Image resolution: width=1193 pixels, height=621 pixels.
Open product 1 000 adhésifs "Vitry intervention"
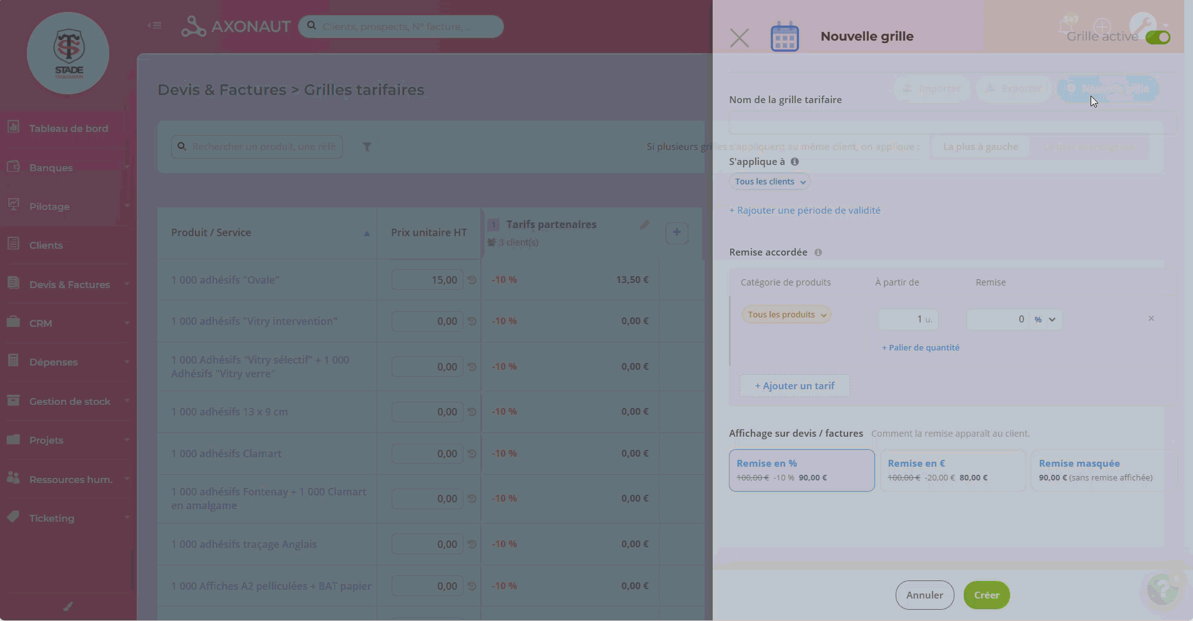click(x=254, y=321)
